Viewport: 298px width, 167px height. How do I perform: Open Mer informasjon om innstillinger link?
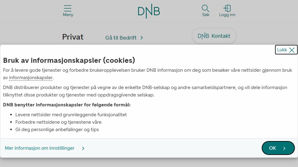click(39, 148)
